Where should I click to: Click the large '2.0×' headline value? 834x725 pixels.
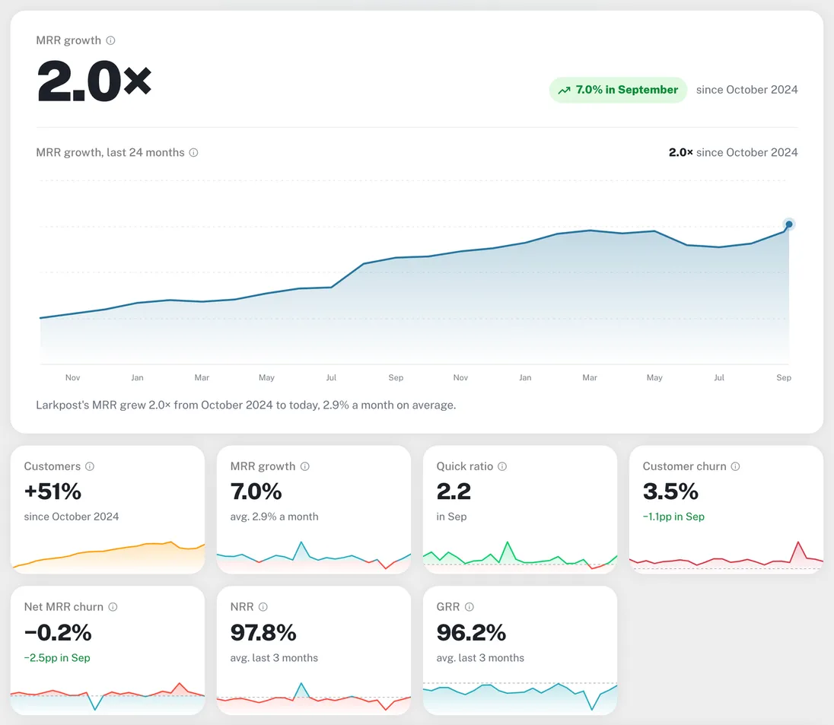click(94, 81)
